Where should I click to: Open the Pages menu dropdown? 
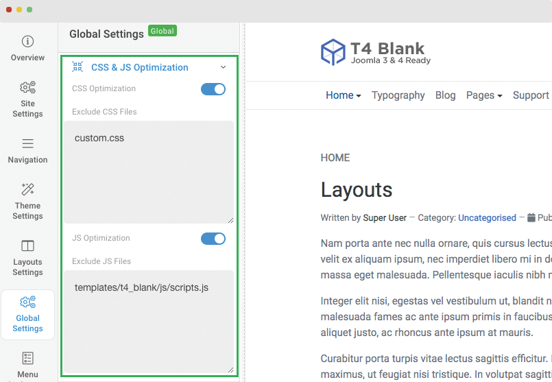click(484, 95)
